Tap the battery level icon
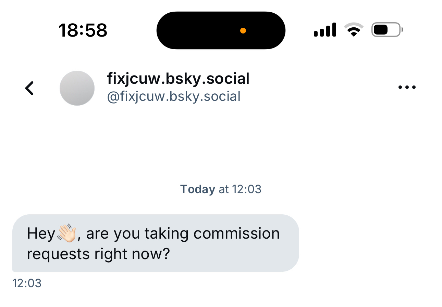442x307 pixels. point(387,30)
